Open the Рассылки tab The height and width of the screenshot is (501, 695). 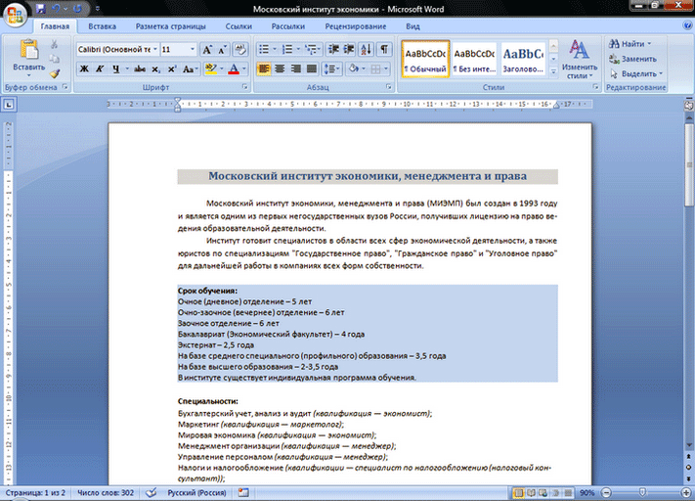coord(288,26)
